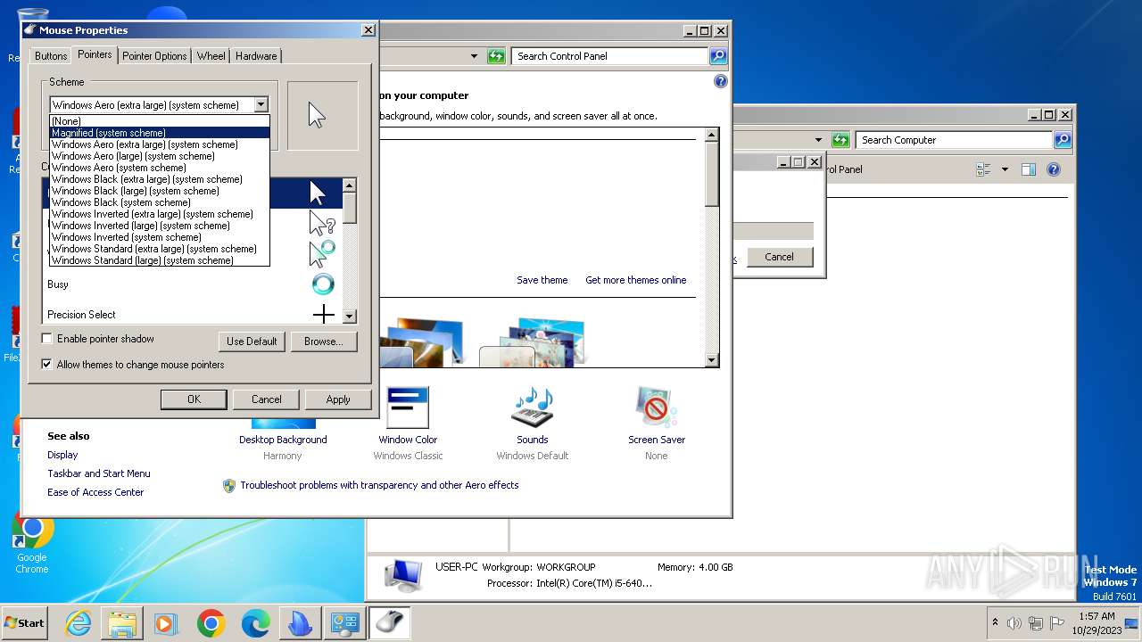Show hidden tray icons arrow
Image resolution: width=1142 pixels, height=642 pixels.
click(x=995, y=622)
